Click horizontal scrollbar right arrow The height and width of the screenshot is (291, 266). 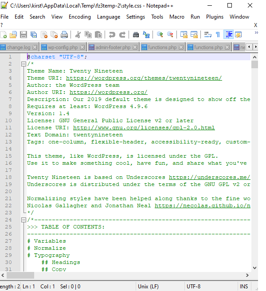click(x=247, y=275)
